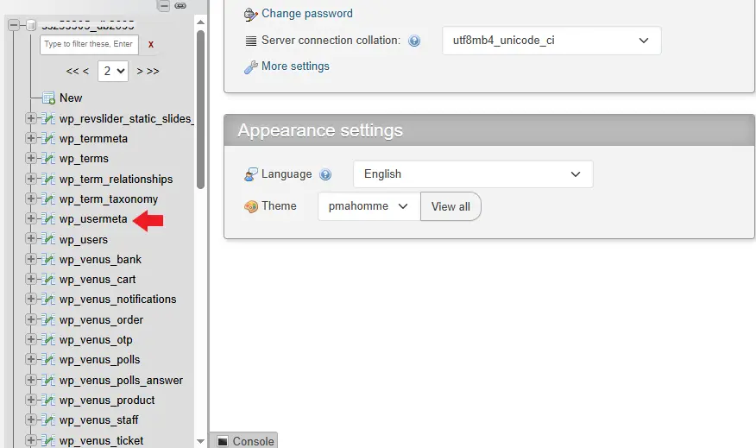
Task: Click the link icon above navigation tree
Action: [x=180, y=5]
